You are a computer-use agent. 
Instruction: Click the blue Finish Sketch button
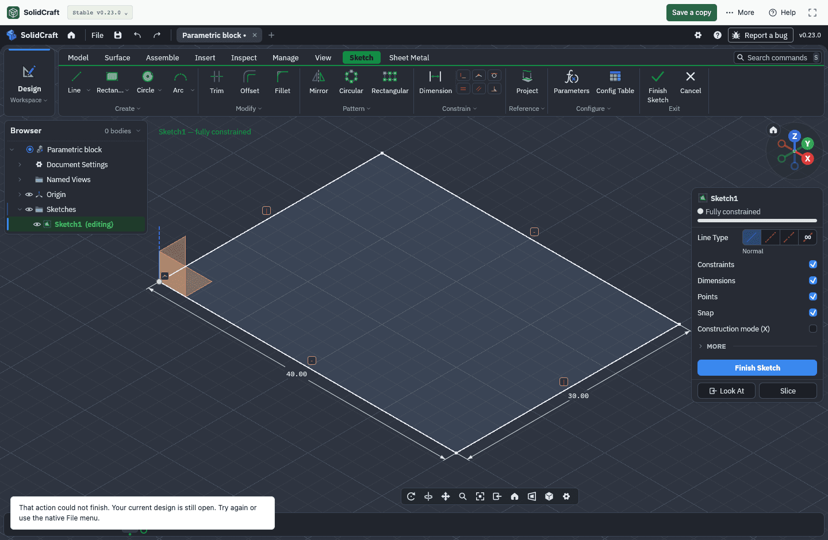pos(757,368)
